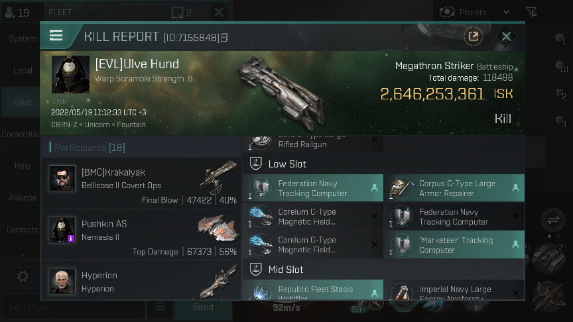Click the Low Slot shield icon
Screen dimensions: 573x322
tap(255, 164)
